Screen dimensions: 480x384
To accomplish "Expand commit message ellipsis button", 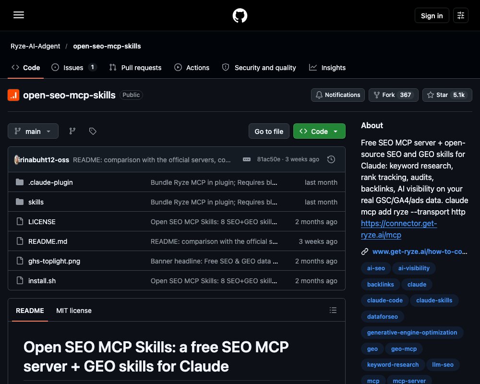I will click(x=246, y=159).
